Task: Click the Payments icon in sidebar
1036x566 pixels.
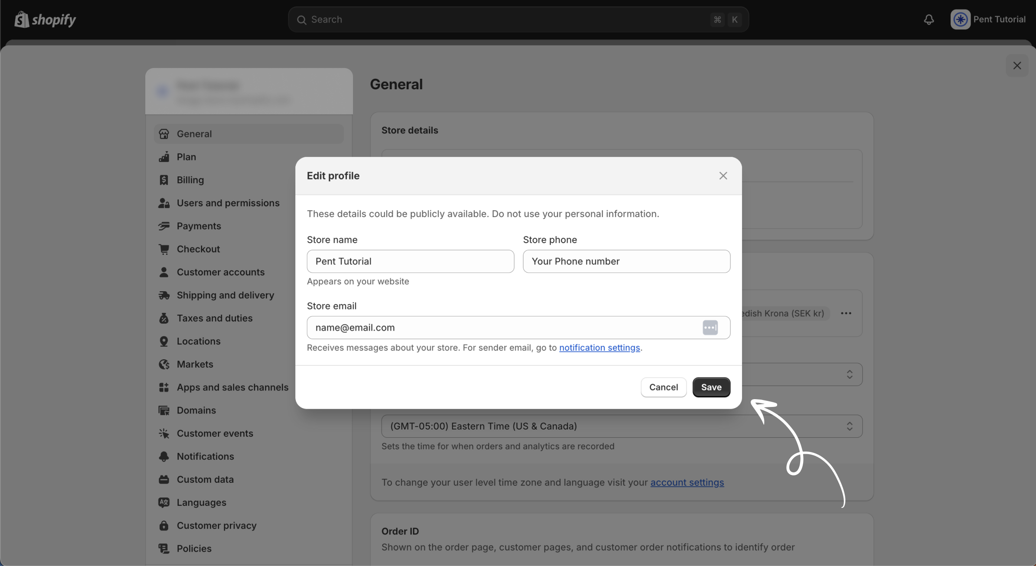Action: pos(164,226)
